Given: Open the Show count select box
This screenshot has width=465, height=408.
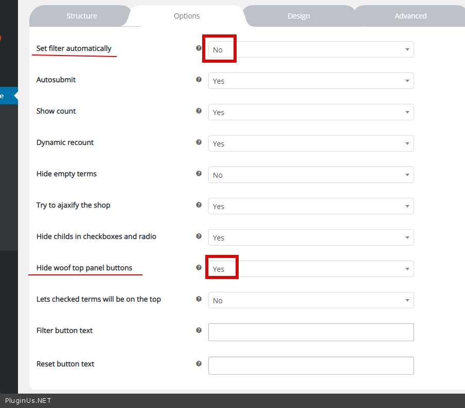Looking at the screenshot, I should pyautogui.click(x=311, y=112).
